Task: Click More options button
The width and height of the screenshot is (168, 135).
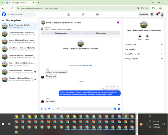Action: pos(101,33)
